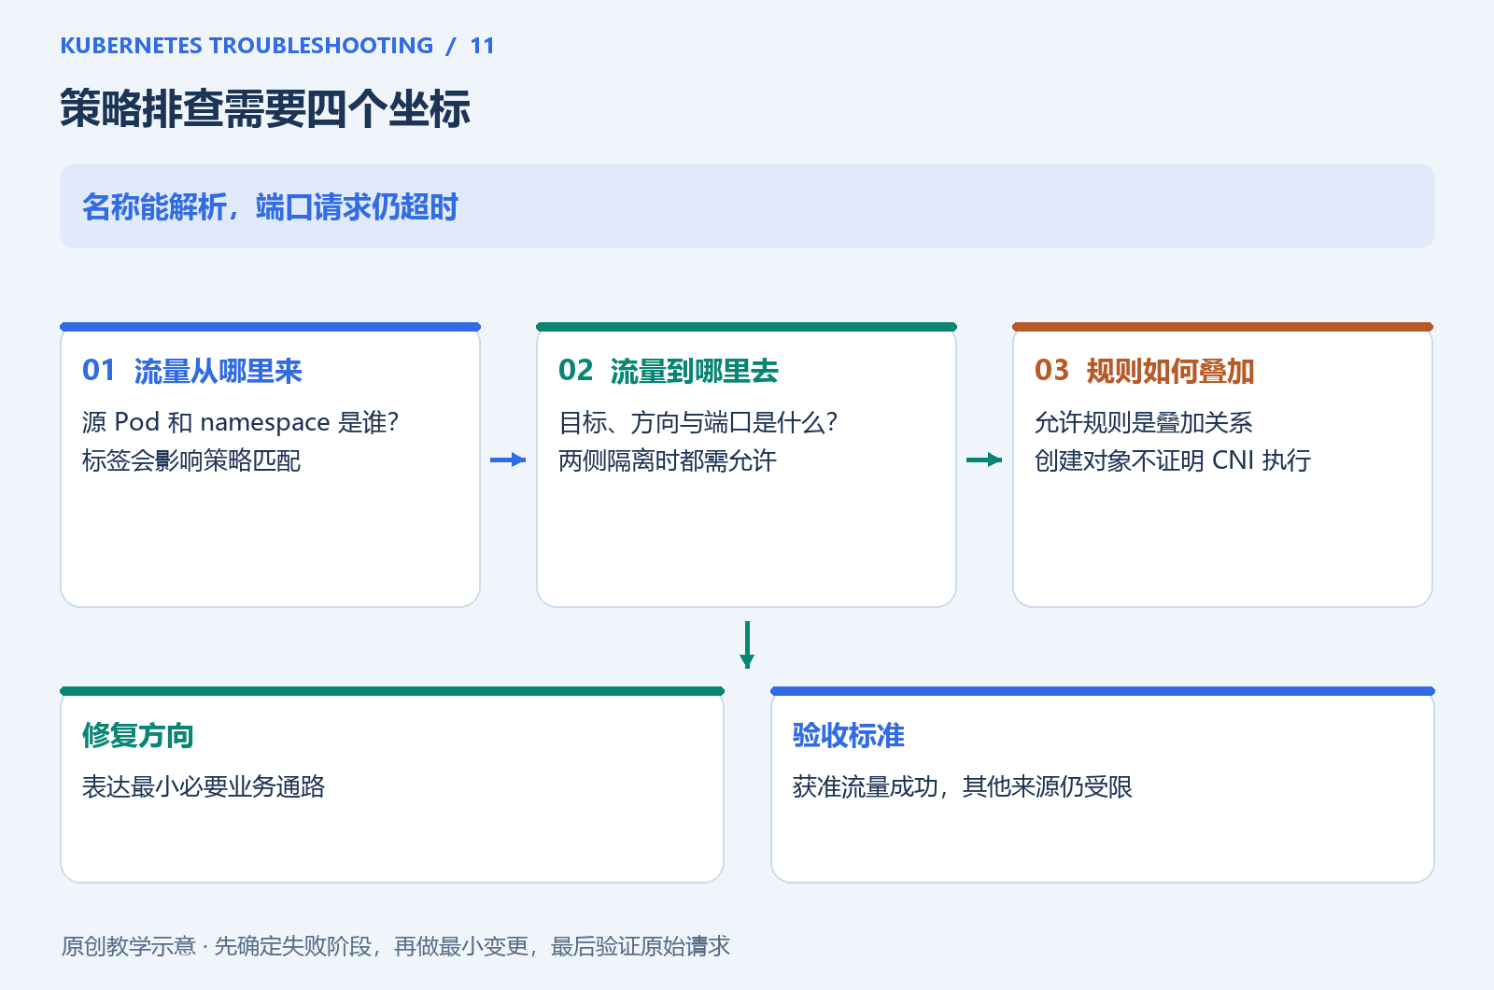
Task: Click the banner text "名称能解析，端口请求仍超时"
Action: 270,206
